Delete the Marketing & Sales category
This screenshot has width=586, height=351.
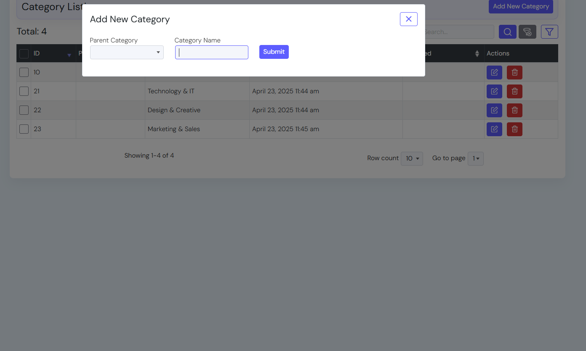(514, 129)
